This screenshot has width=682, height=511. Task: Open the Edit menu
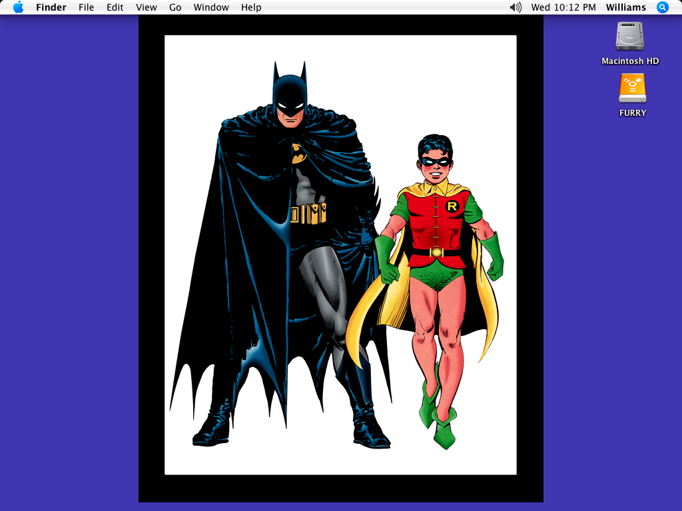point(115,7)
